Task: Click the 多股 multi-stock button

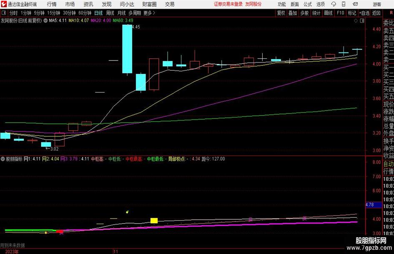Action: pos(304,13)
